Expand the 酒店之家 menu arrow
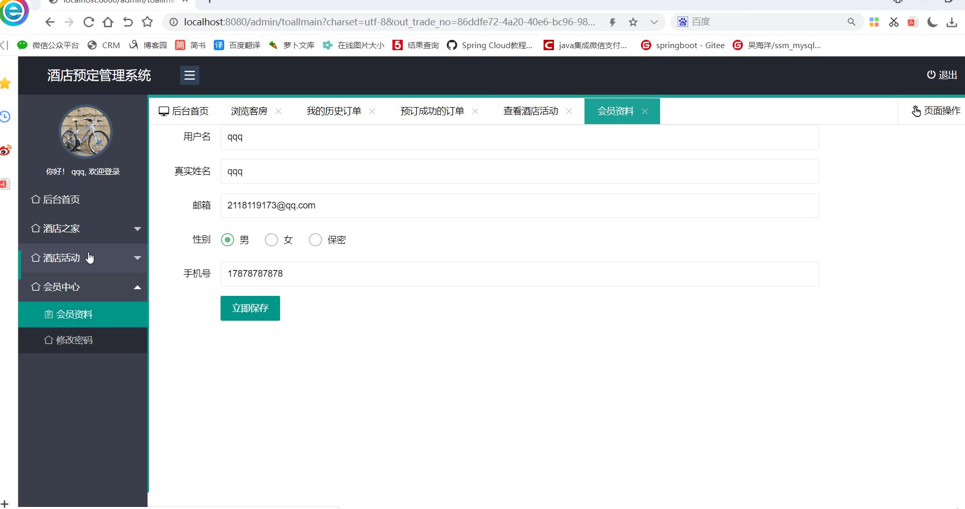Viewport: 965px width, 509px height. (x=137, y=229)
